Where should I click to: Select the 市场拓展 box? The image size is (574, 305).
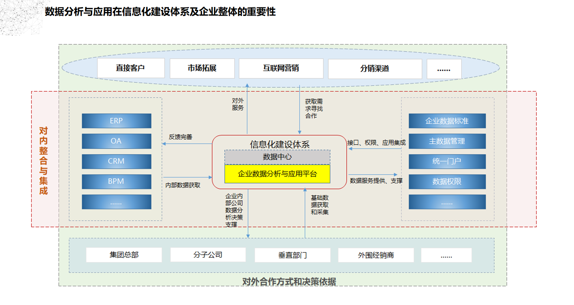click(202, 68)
